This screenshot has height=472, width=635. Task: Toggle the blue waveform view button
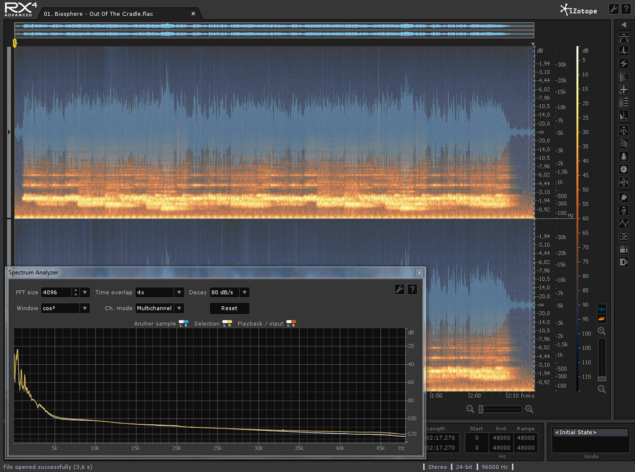tap(602, 309)
